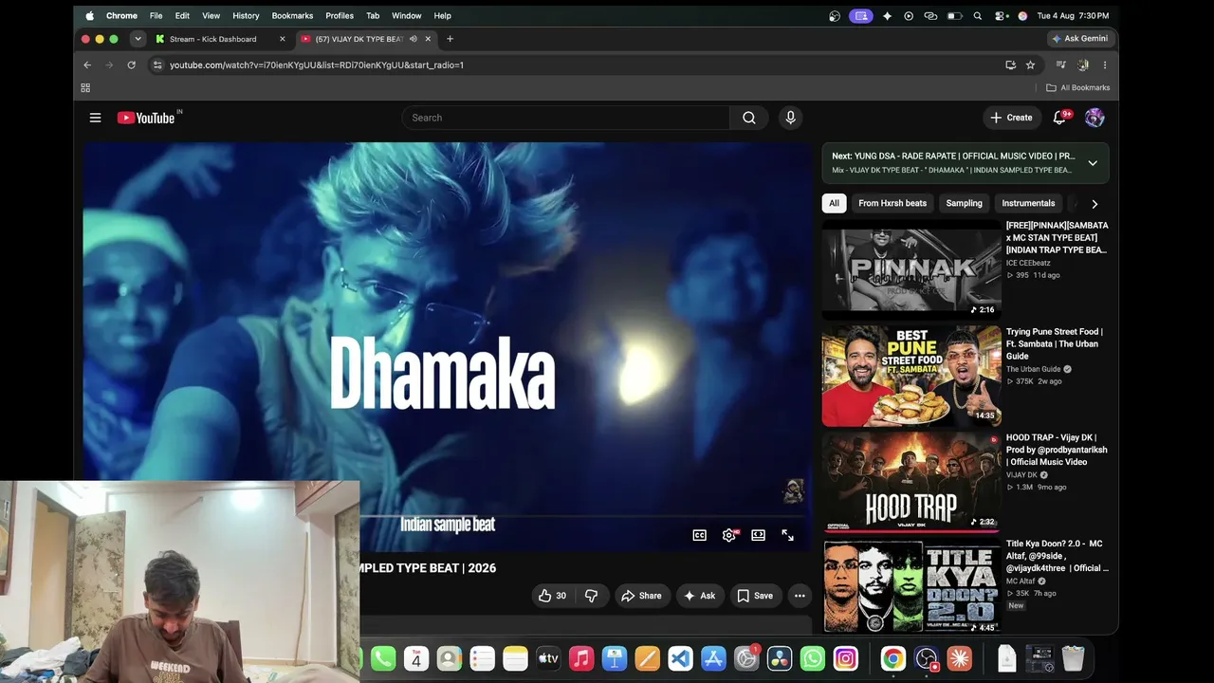Filter by the Instrumentals chip

coord(1028,203)
